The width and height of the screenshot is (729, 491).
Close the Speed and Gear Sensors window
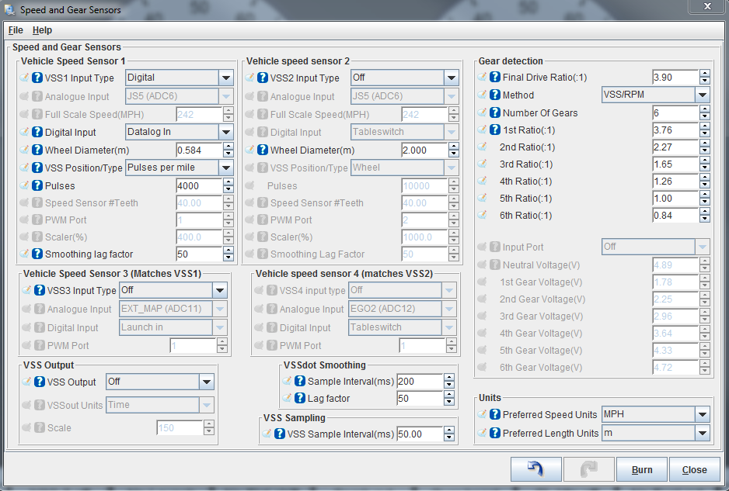coord(707,6)
